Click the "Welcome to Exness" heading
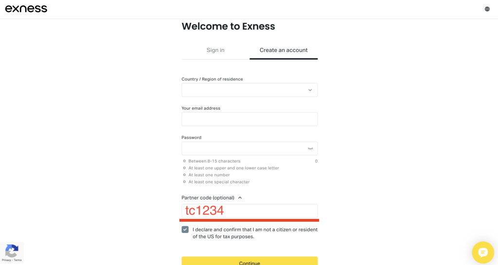This screenshot has height=265, width=498. coord(228,27)
